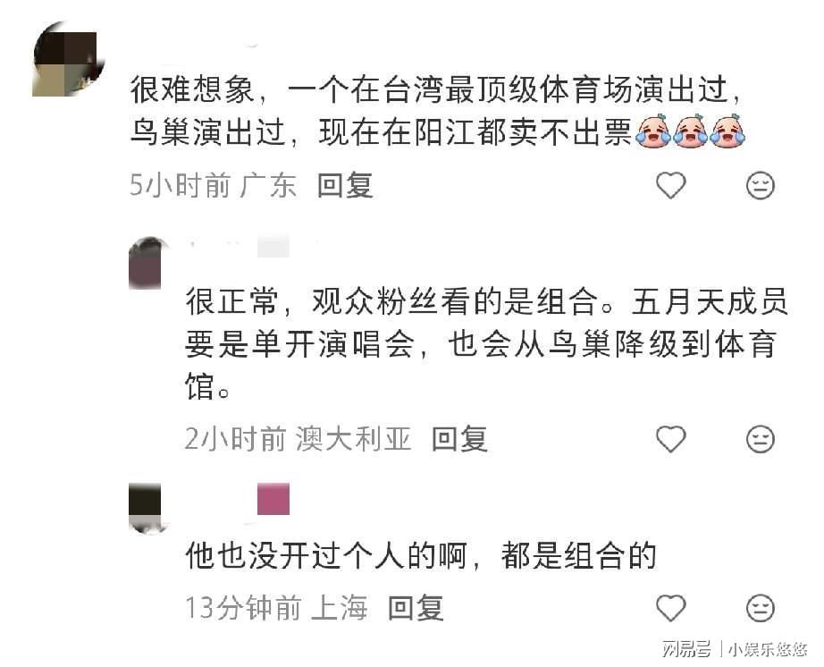Tap dislike face on the Shanghai reply

tap(761, 608)
